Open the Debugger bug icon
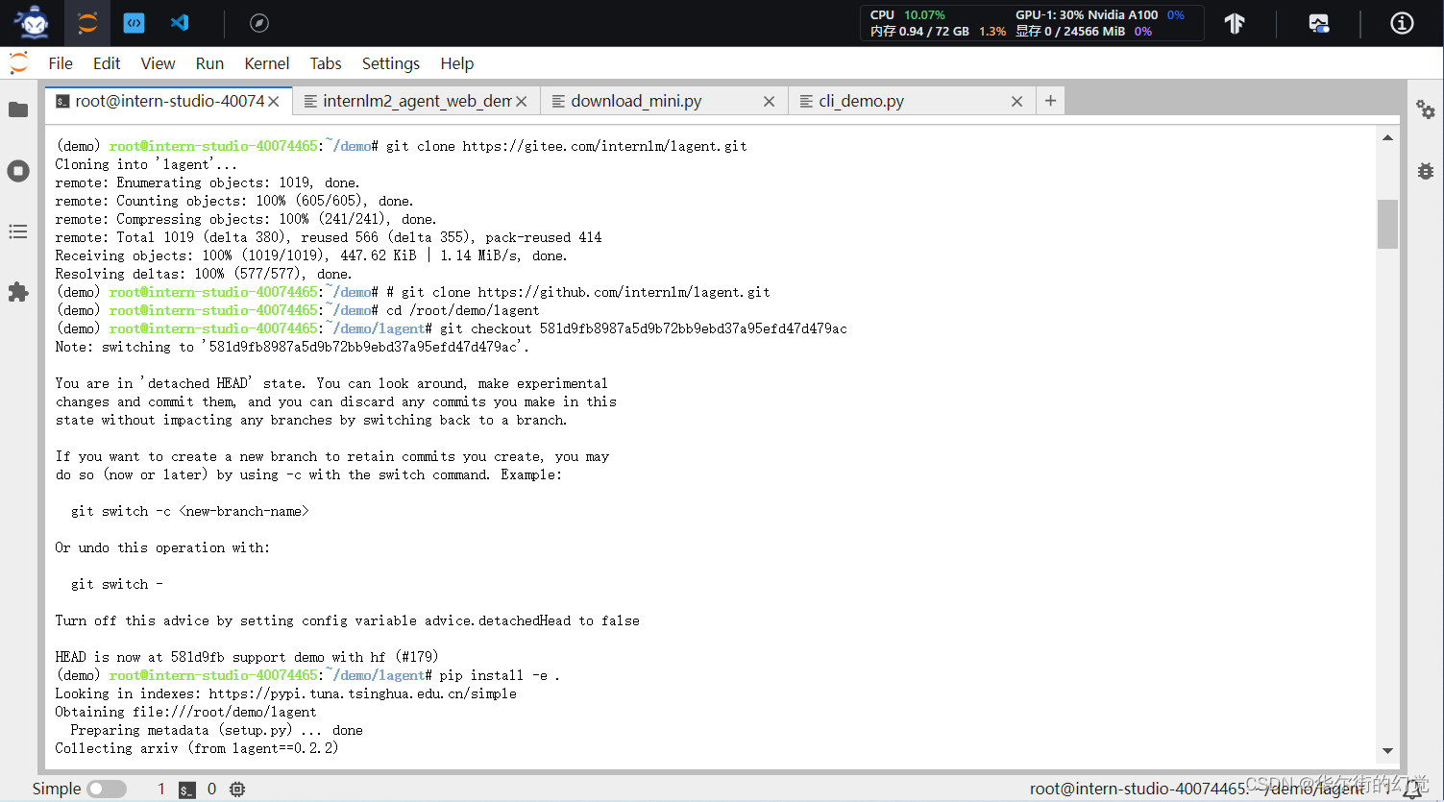 tap(1425, 171)
